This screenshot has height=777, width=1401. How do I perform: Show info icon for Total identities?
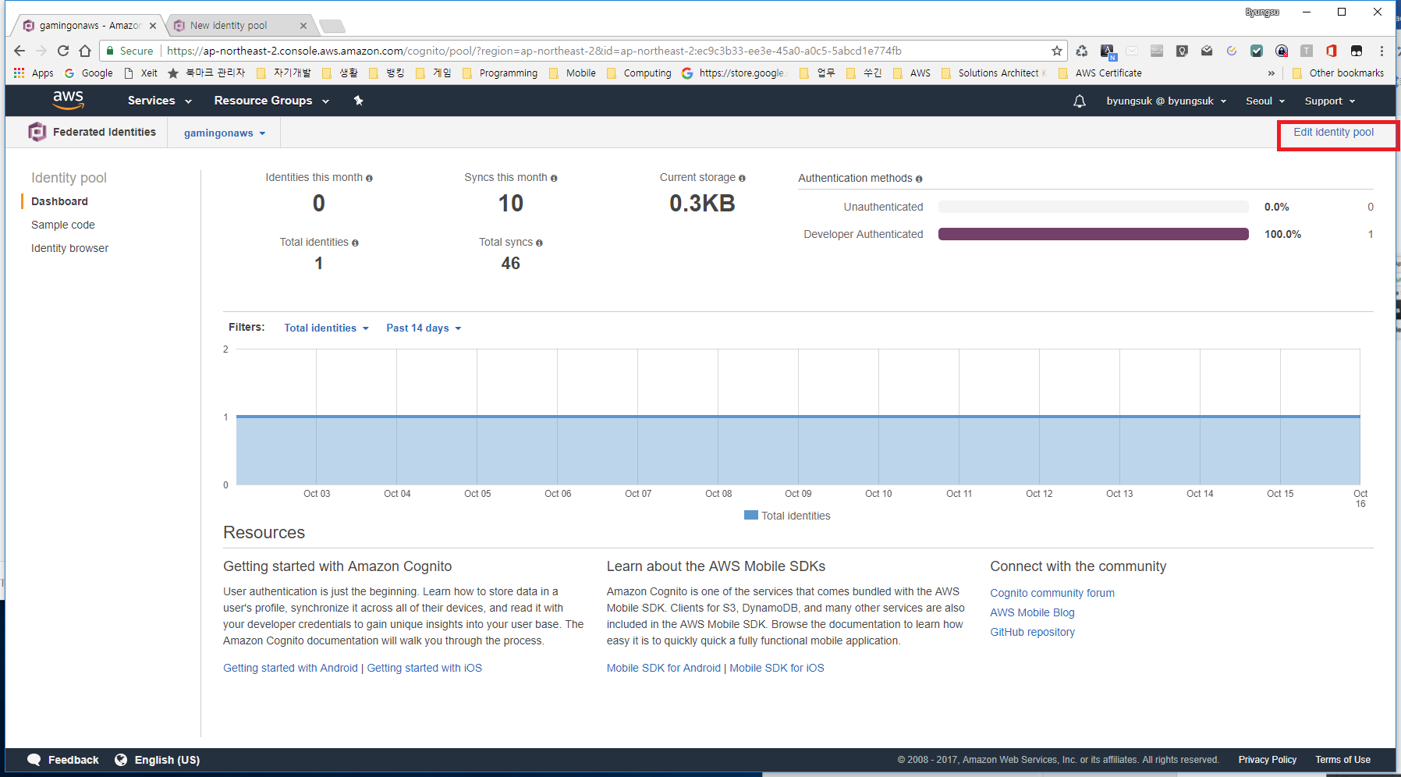355,243
